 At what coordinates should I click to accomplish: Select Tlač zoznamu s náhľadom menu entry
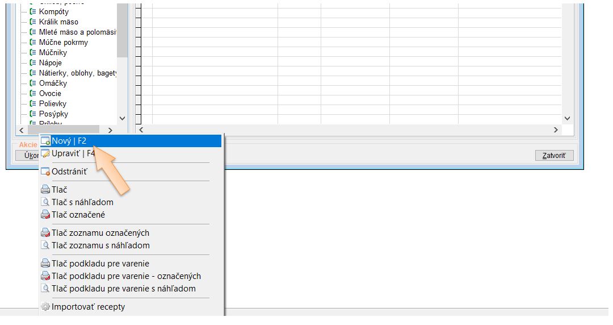100,245
